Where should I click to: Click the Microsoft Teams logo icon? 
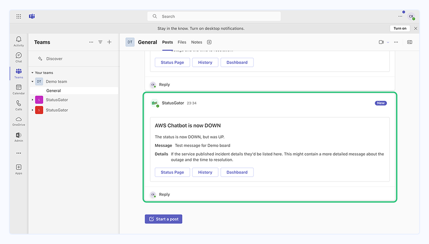tap(32, 16)
